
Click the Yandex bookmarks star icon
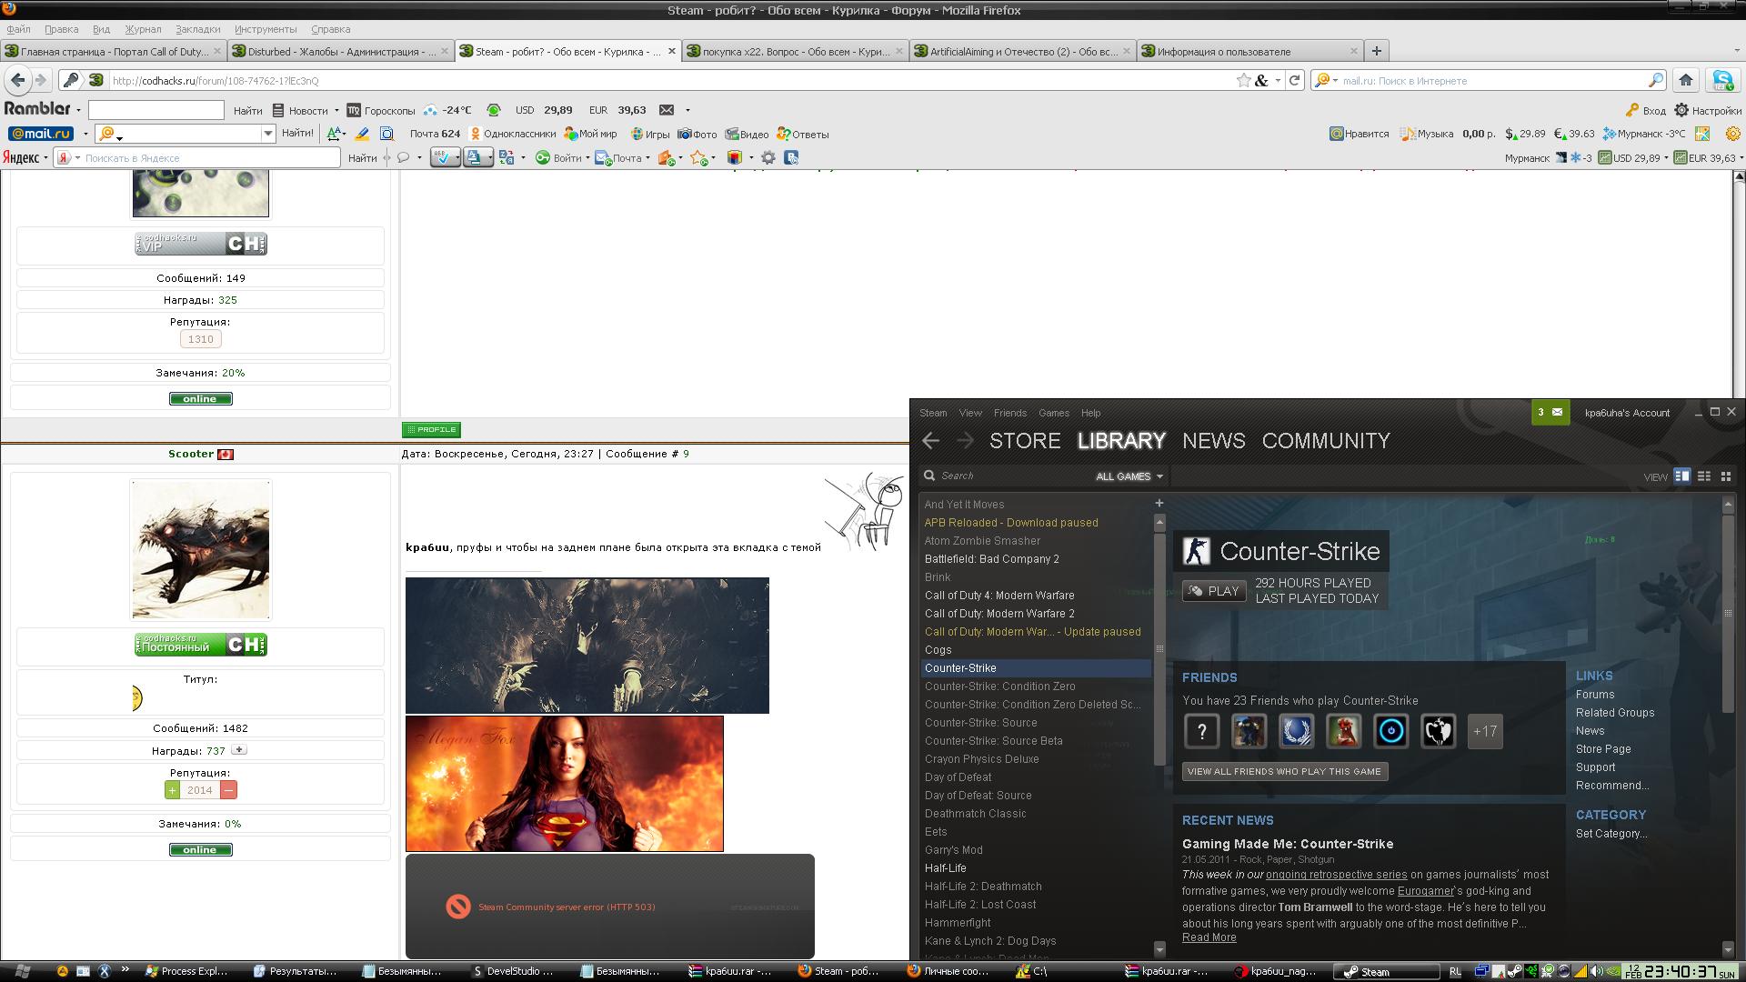(698, 157)
